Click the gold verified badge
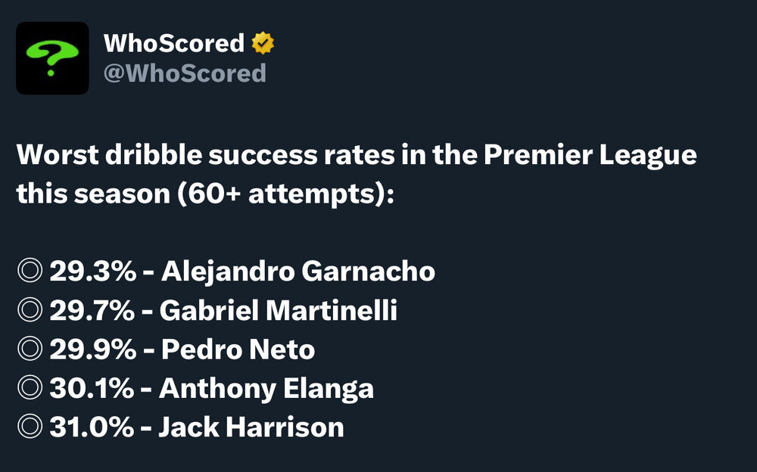 click(x=263, y=43)
